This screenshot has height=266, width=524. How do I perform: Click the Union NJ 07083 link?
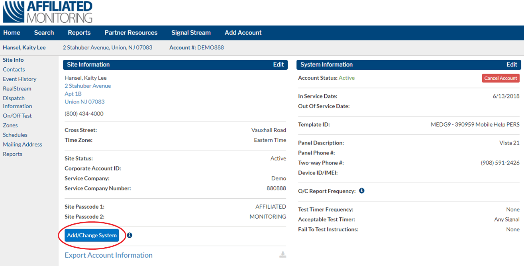point(84,102)
